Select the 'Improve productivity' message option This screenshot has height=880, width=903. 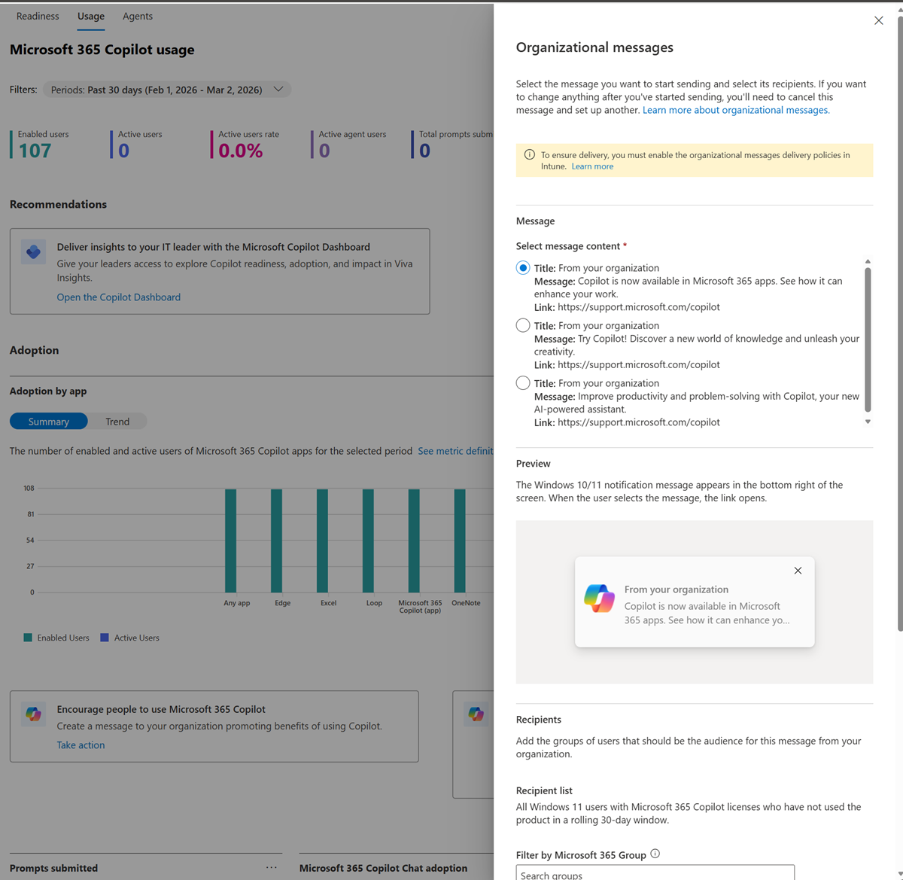click(x=523, y=383)
